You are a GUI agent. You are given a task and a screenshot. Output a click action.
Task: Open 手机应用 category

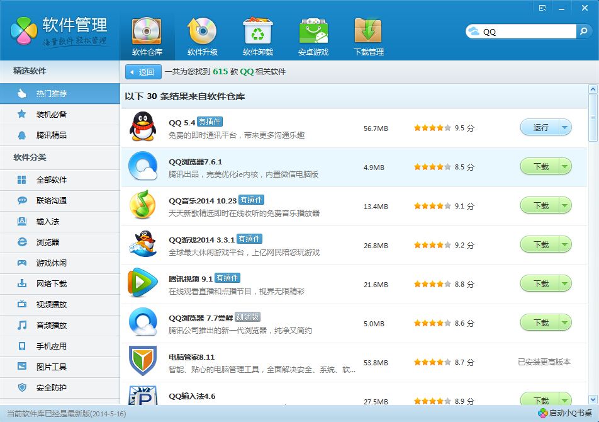pyautogui.click(x=60, y=346)
